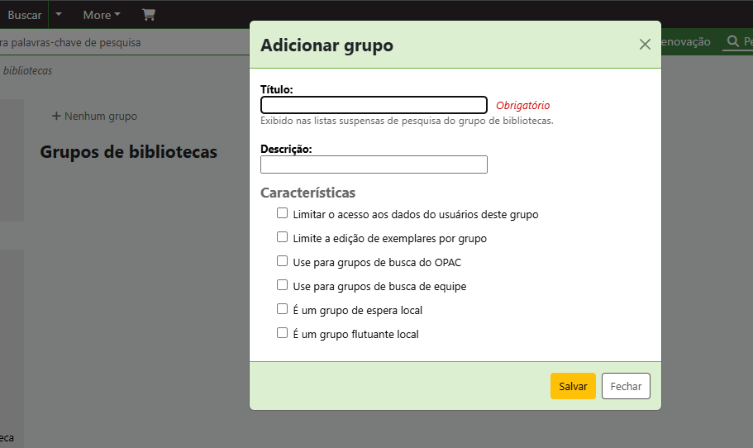
Task: Expand the arrow dropdown next to Buscar
Action: point(59,15)
